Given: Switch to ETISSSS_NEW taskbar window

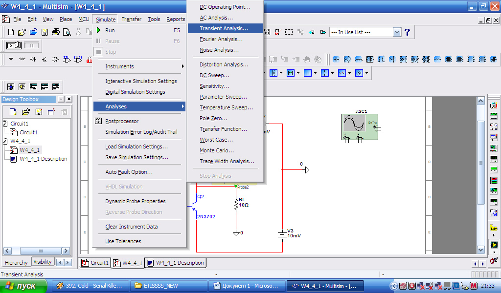Looking at the screenshot, I should pyautogui.click(x=168, y=286).
